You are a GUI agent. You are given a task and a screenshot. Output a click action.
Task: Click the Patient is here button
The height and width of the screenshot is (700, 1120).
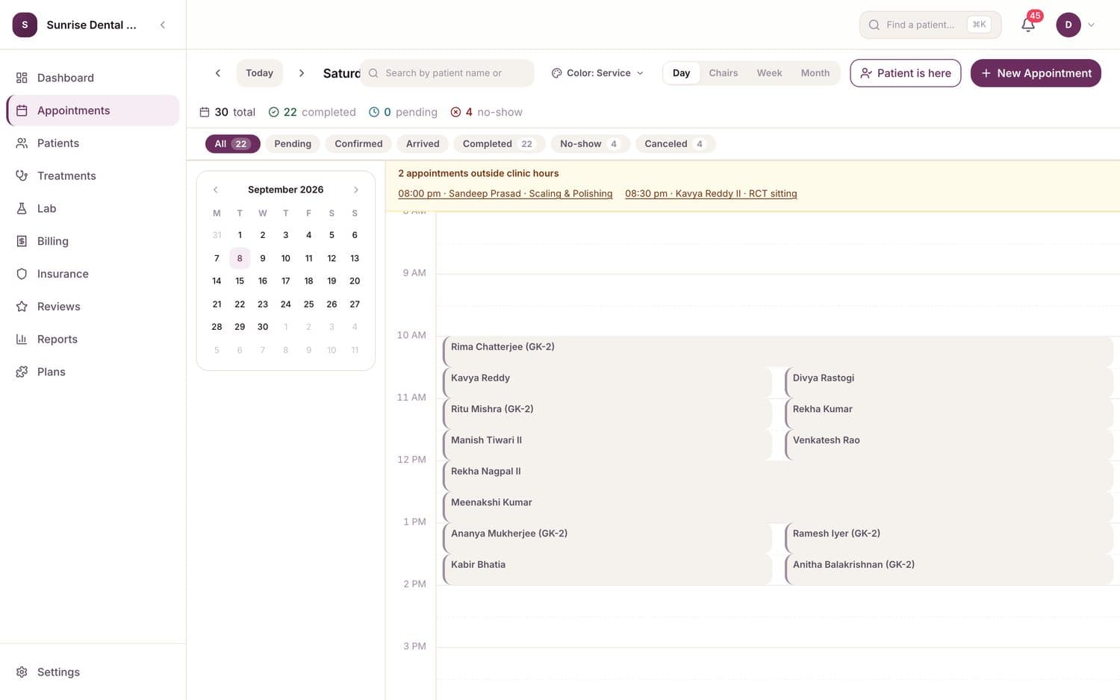point(906,73)
